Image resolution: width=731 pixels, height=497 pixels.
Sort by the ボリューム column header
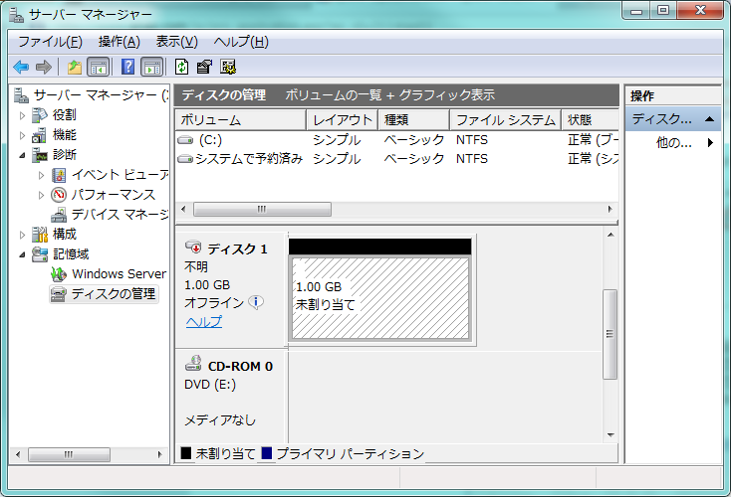[241, 120]
